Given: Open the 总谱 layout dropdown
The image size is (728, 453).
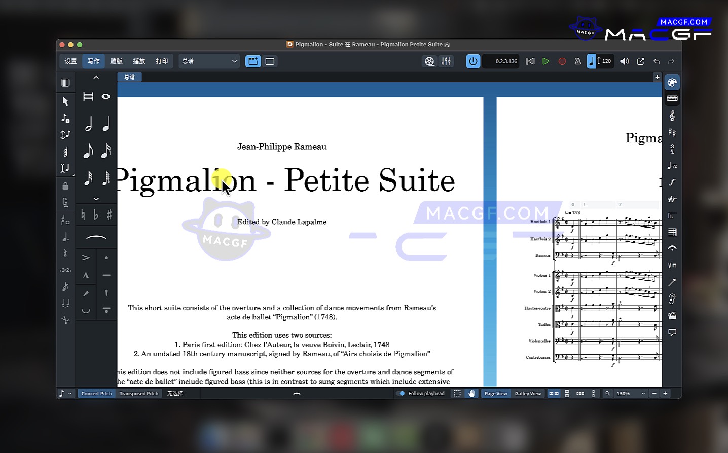Looking at the screenshot, I should click(209, 61).
